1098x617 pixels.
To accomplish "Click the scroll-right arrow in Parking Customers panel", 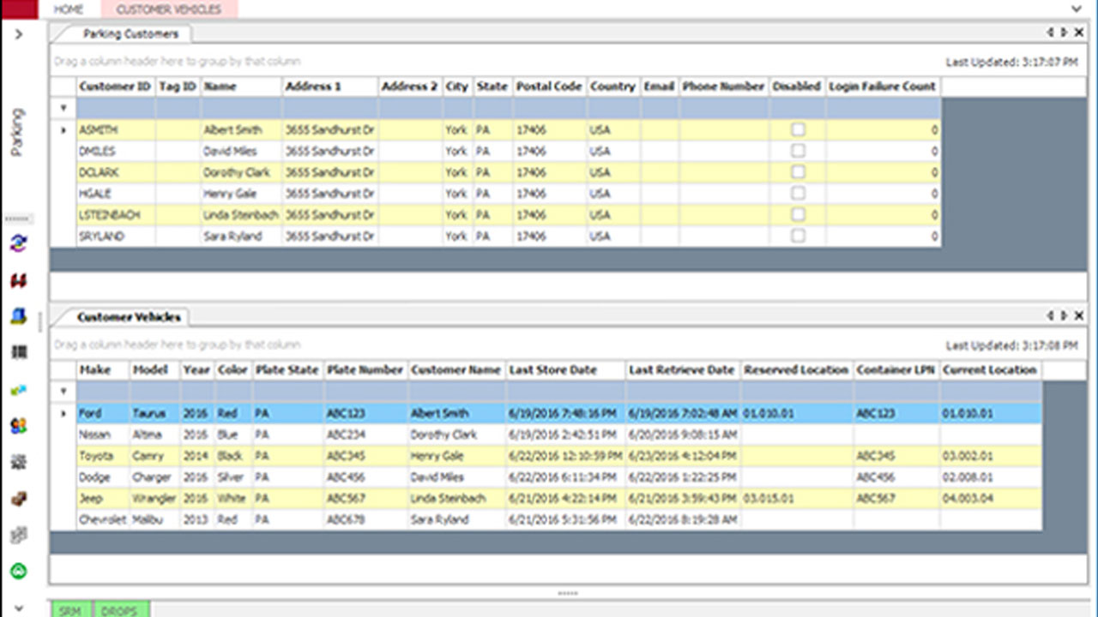I will (x=1064, y=33).
